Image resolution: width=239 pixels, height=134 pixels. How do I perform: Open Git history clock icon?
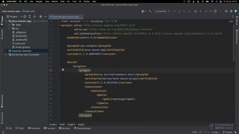pos(215,11)
